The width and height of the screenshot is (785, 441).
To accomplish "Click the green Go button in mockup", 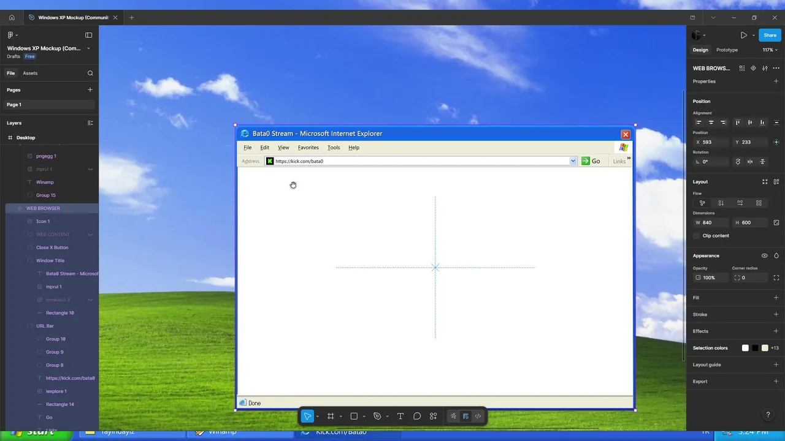I will pos(591,161).
